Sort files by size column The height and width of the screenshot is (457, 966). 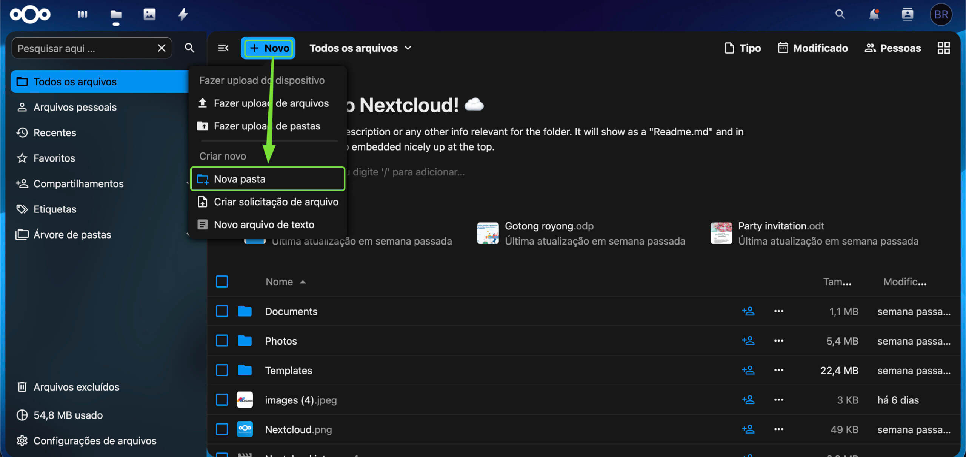[837, 282]
